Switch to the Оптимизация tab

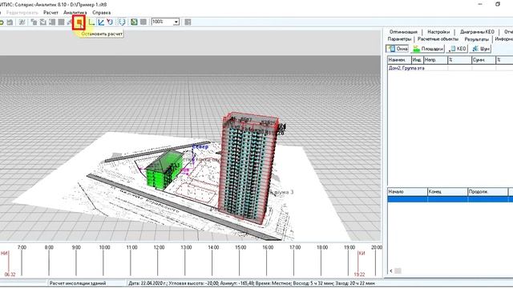pos(403,32)
